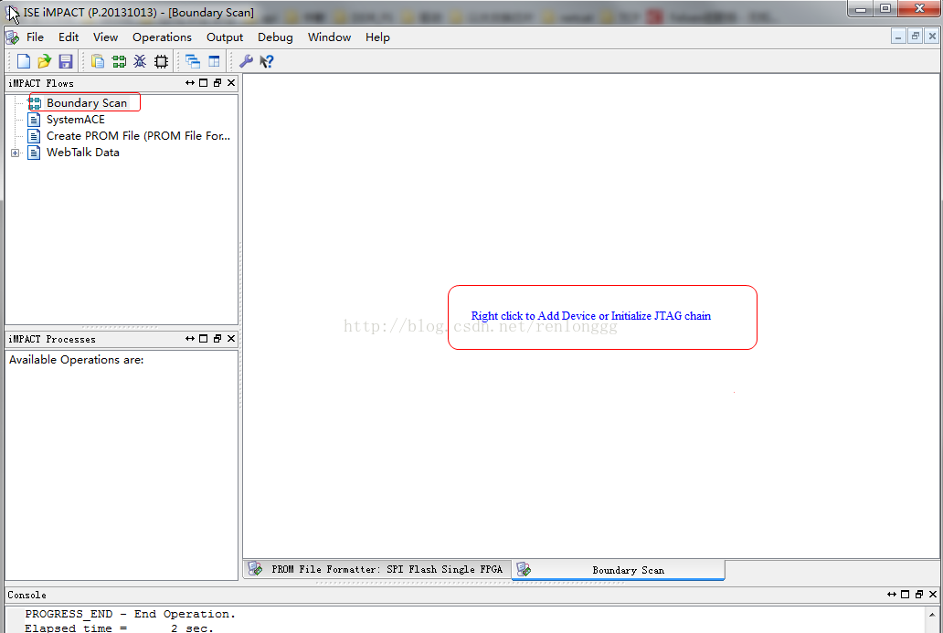
Task: Close the inner Boundary Scan document window
Action: (x=932, y=37)
